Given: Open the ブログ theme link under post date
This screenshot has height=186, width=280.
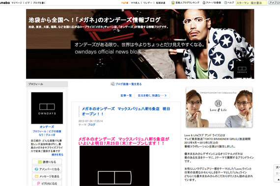Looking at the screenshot, I should (x=91, y=125).
